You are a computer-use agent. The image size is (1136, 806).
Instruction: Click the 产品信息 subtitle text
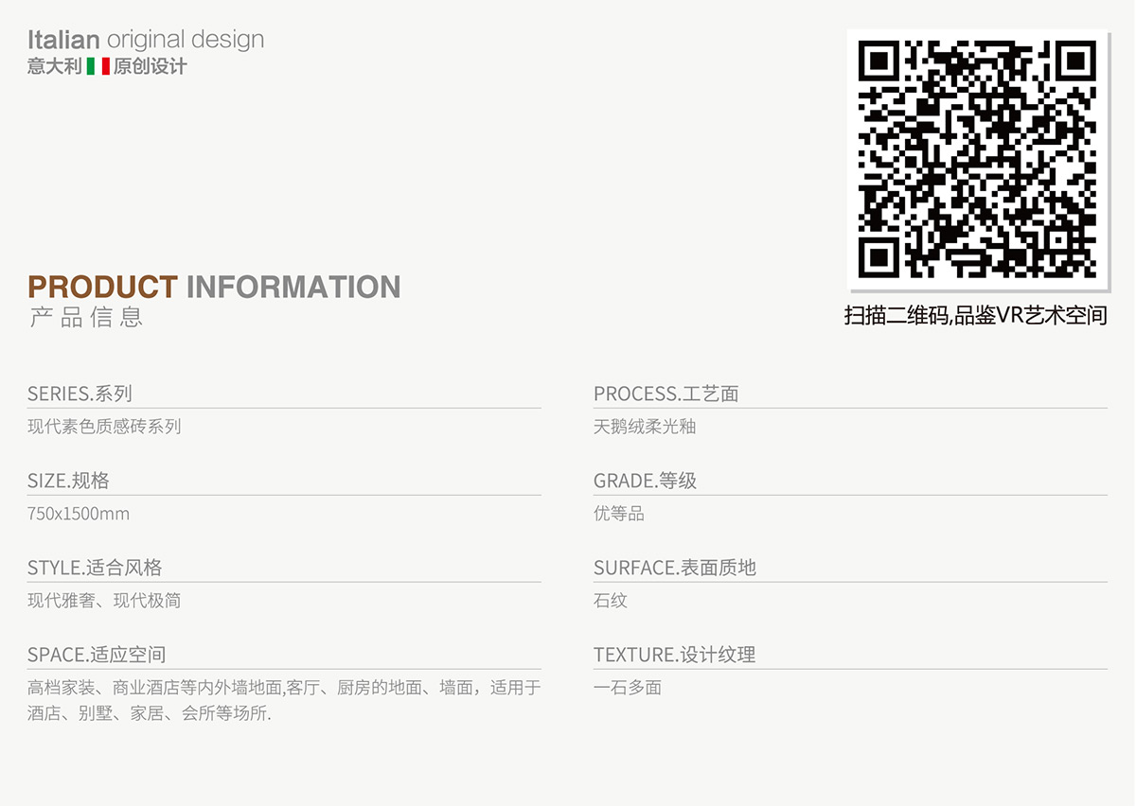point(86,318)
